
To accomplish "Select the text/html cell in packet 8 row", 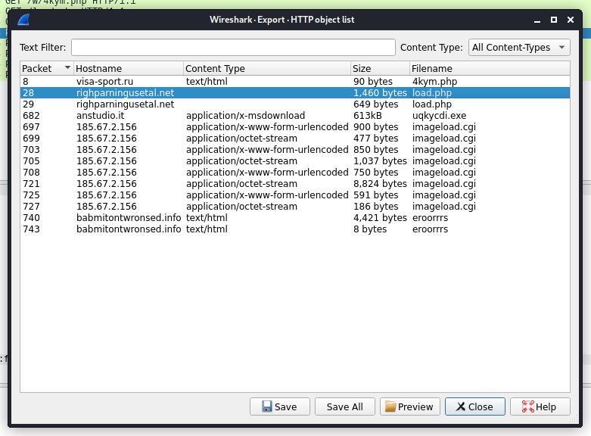I will coord(207,82).
